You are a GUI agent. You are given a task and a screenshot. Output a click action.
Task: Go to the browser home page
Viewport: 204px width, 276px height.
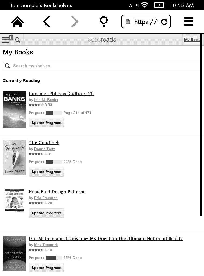click(17, 22)
